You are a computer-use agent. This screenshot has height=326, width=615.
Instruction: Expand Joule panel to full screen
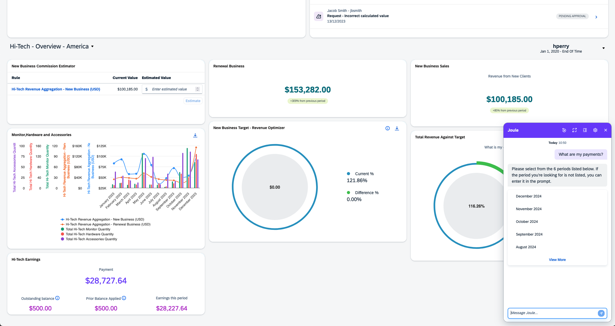pyautogui.click(x=574, y=130)
